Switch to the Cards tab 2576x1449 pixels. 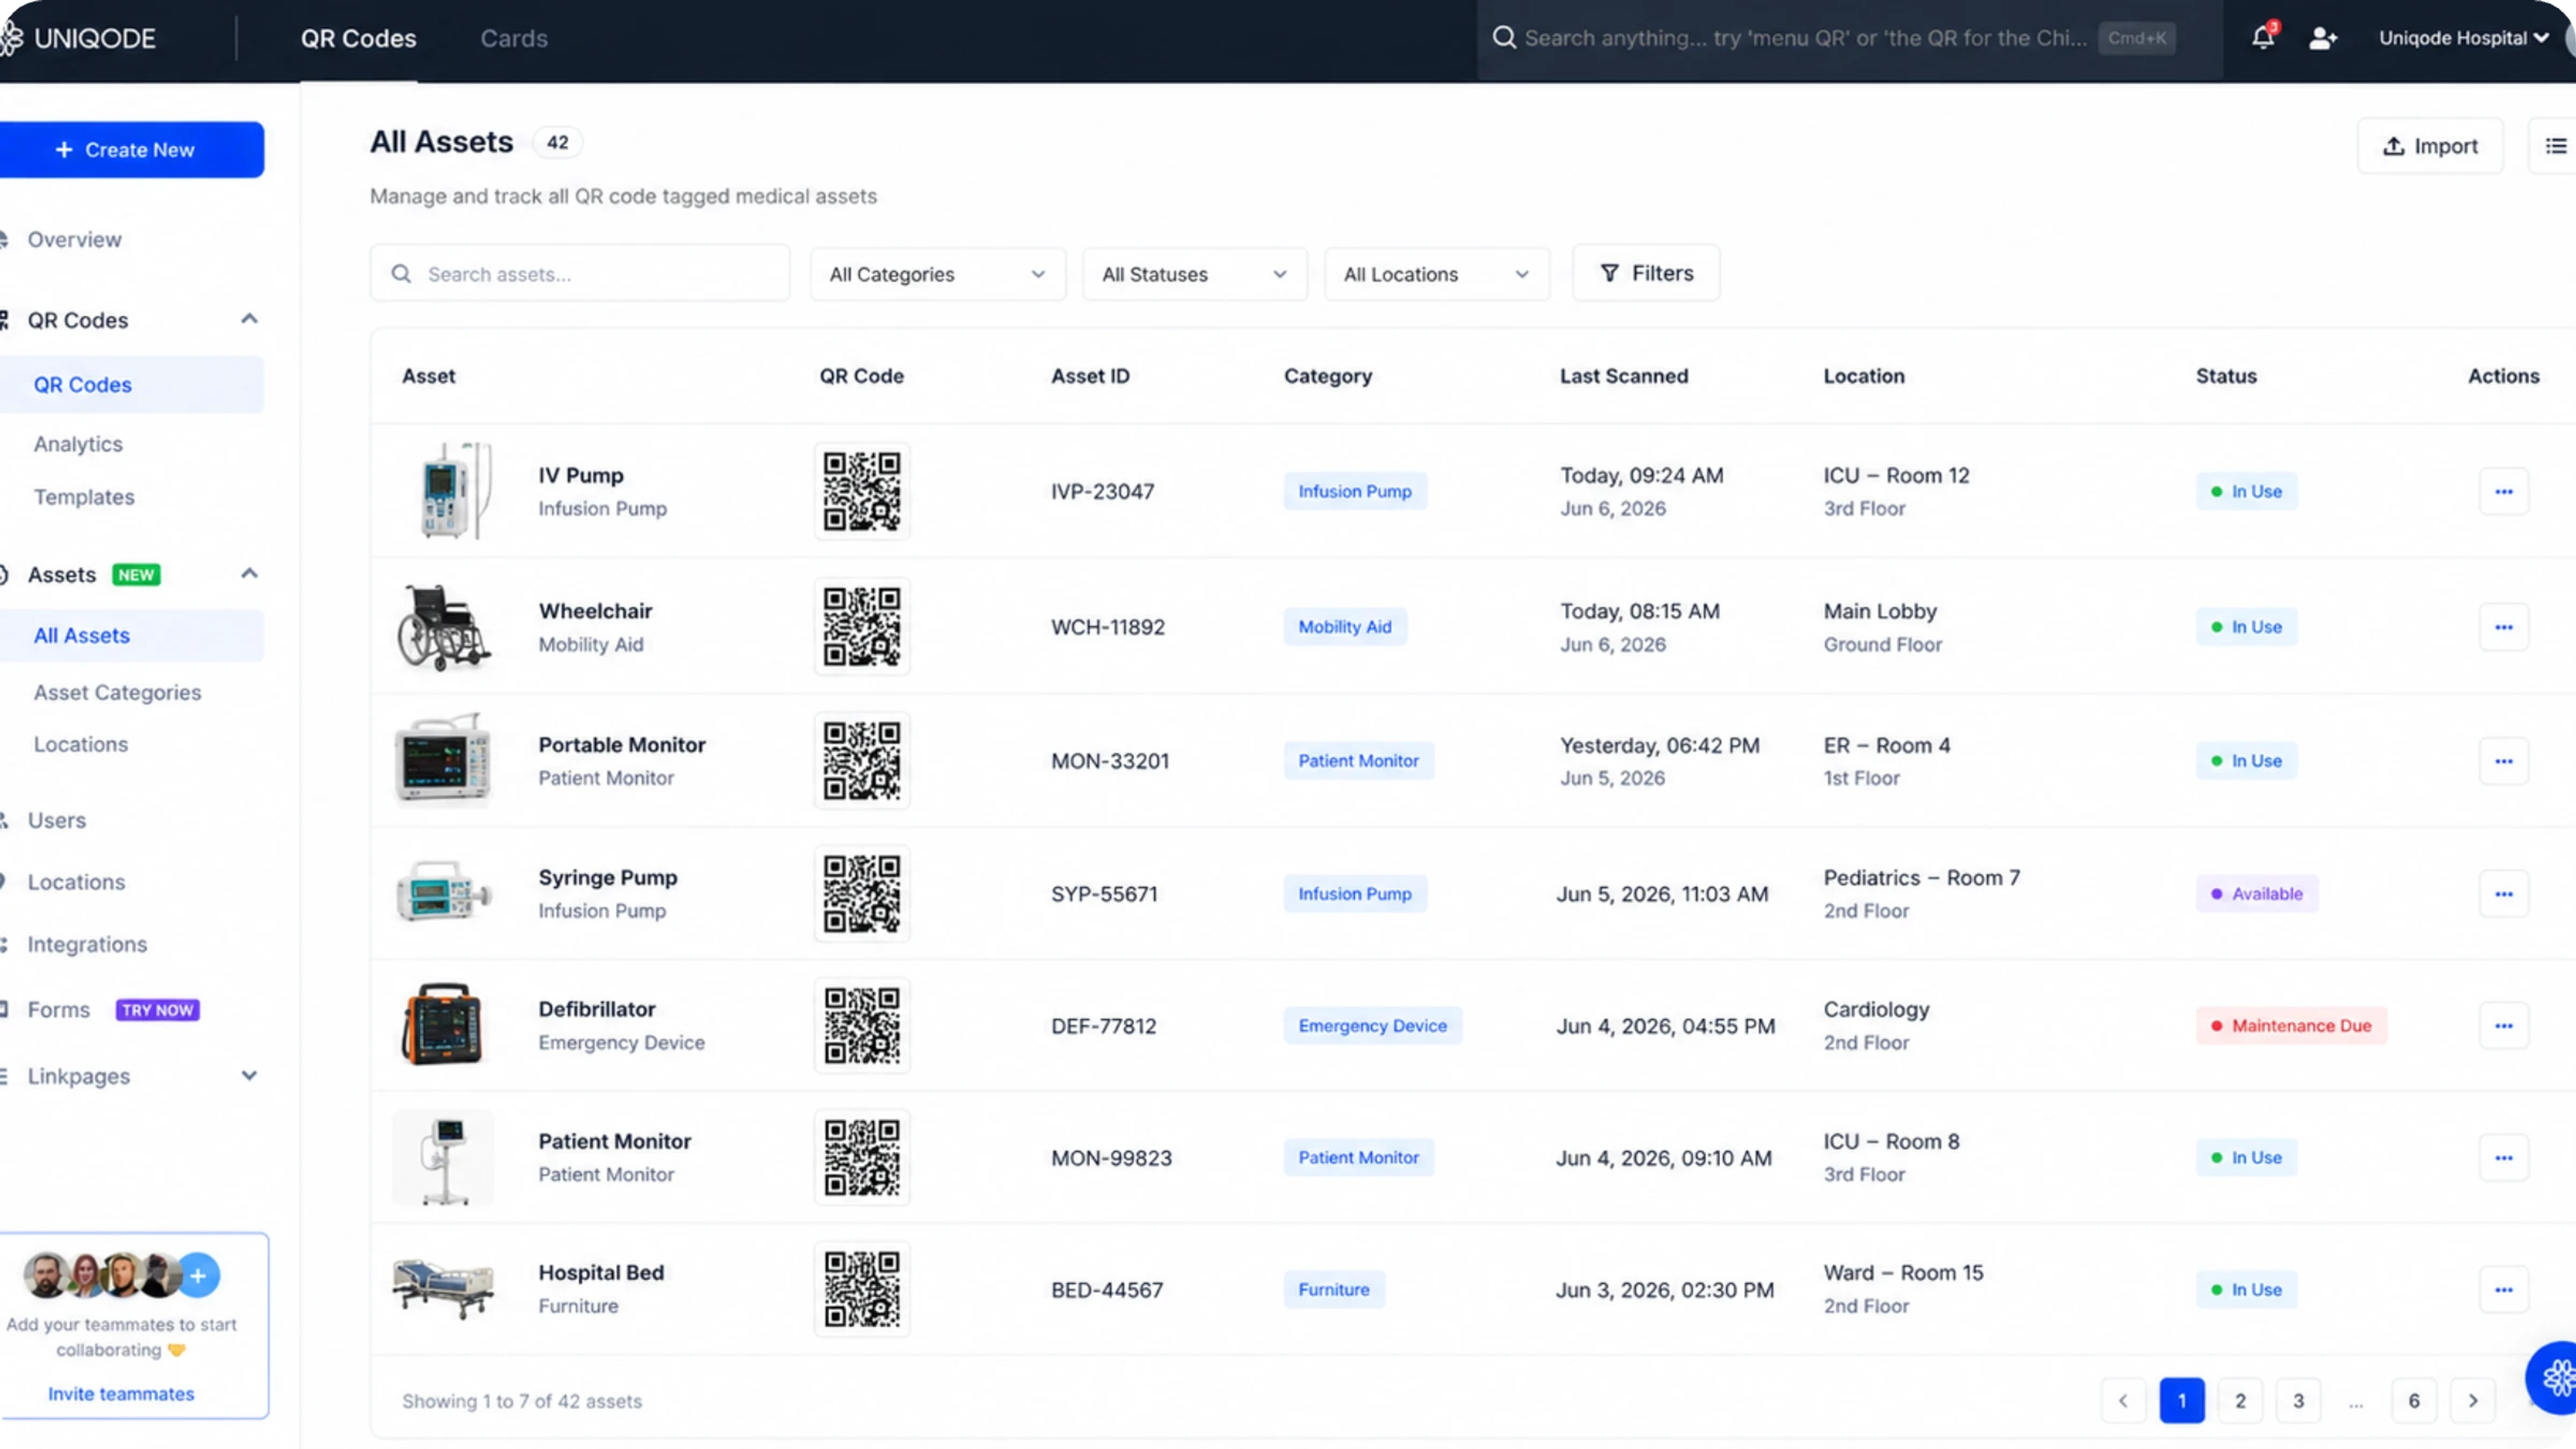coord(514,38)
